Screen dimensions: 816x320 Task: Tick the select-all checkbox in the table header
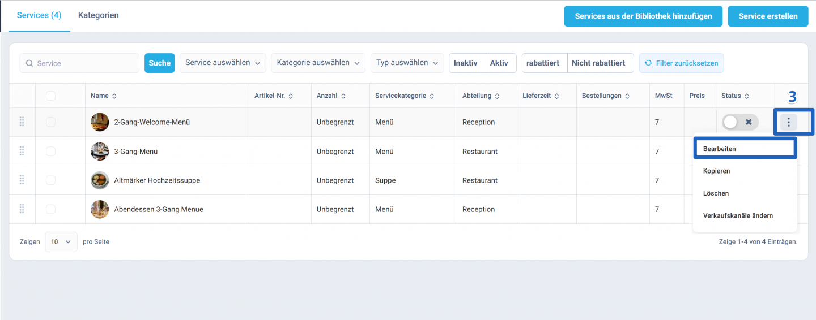coord(51,96)
